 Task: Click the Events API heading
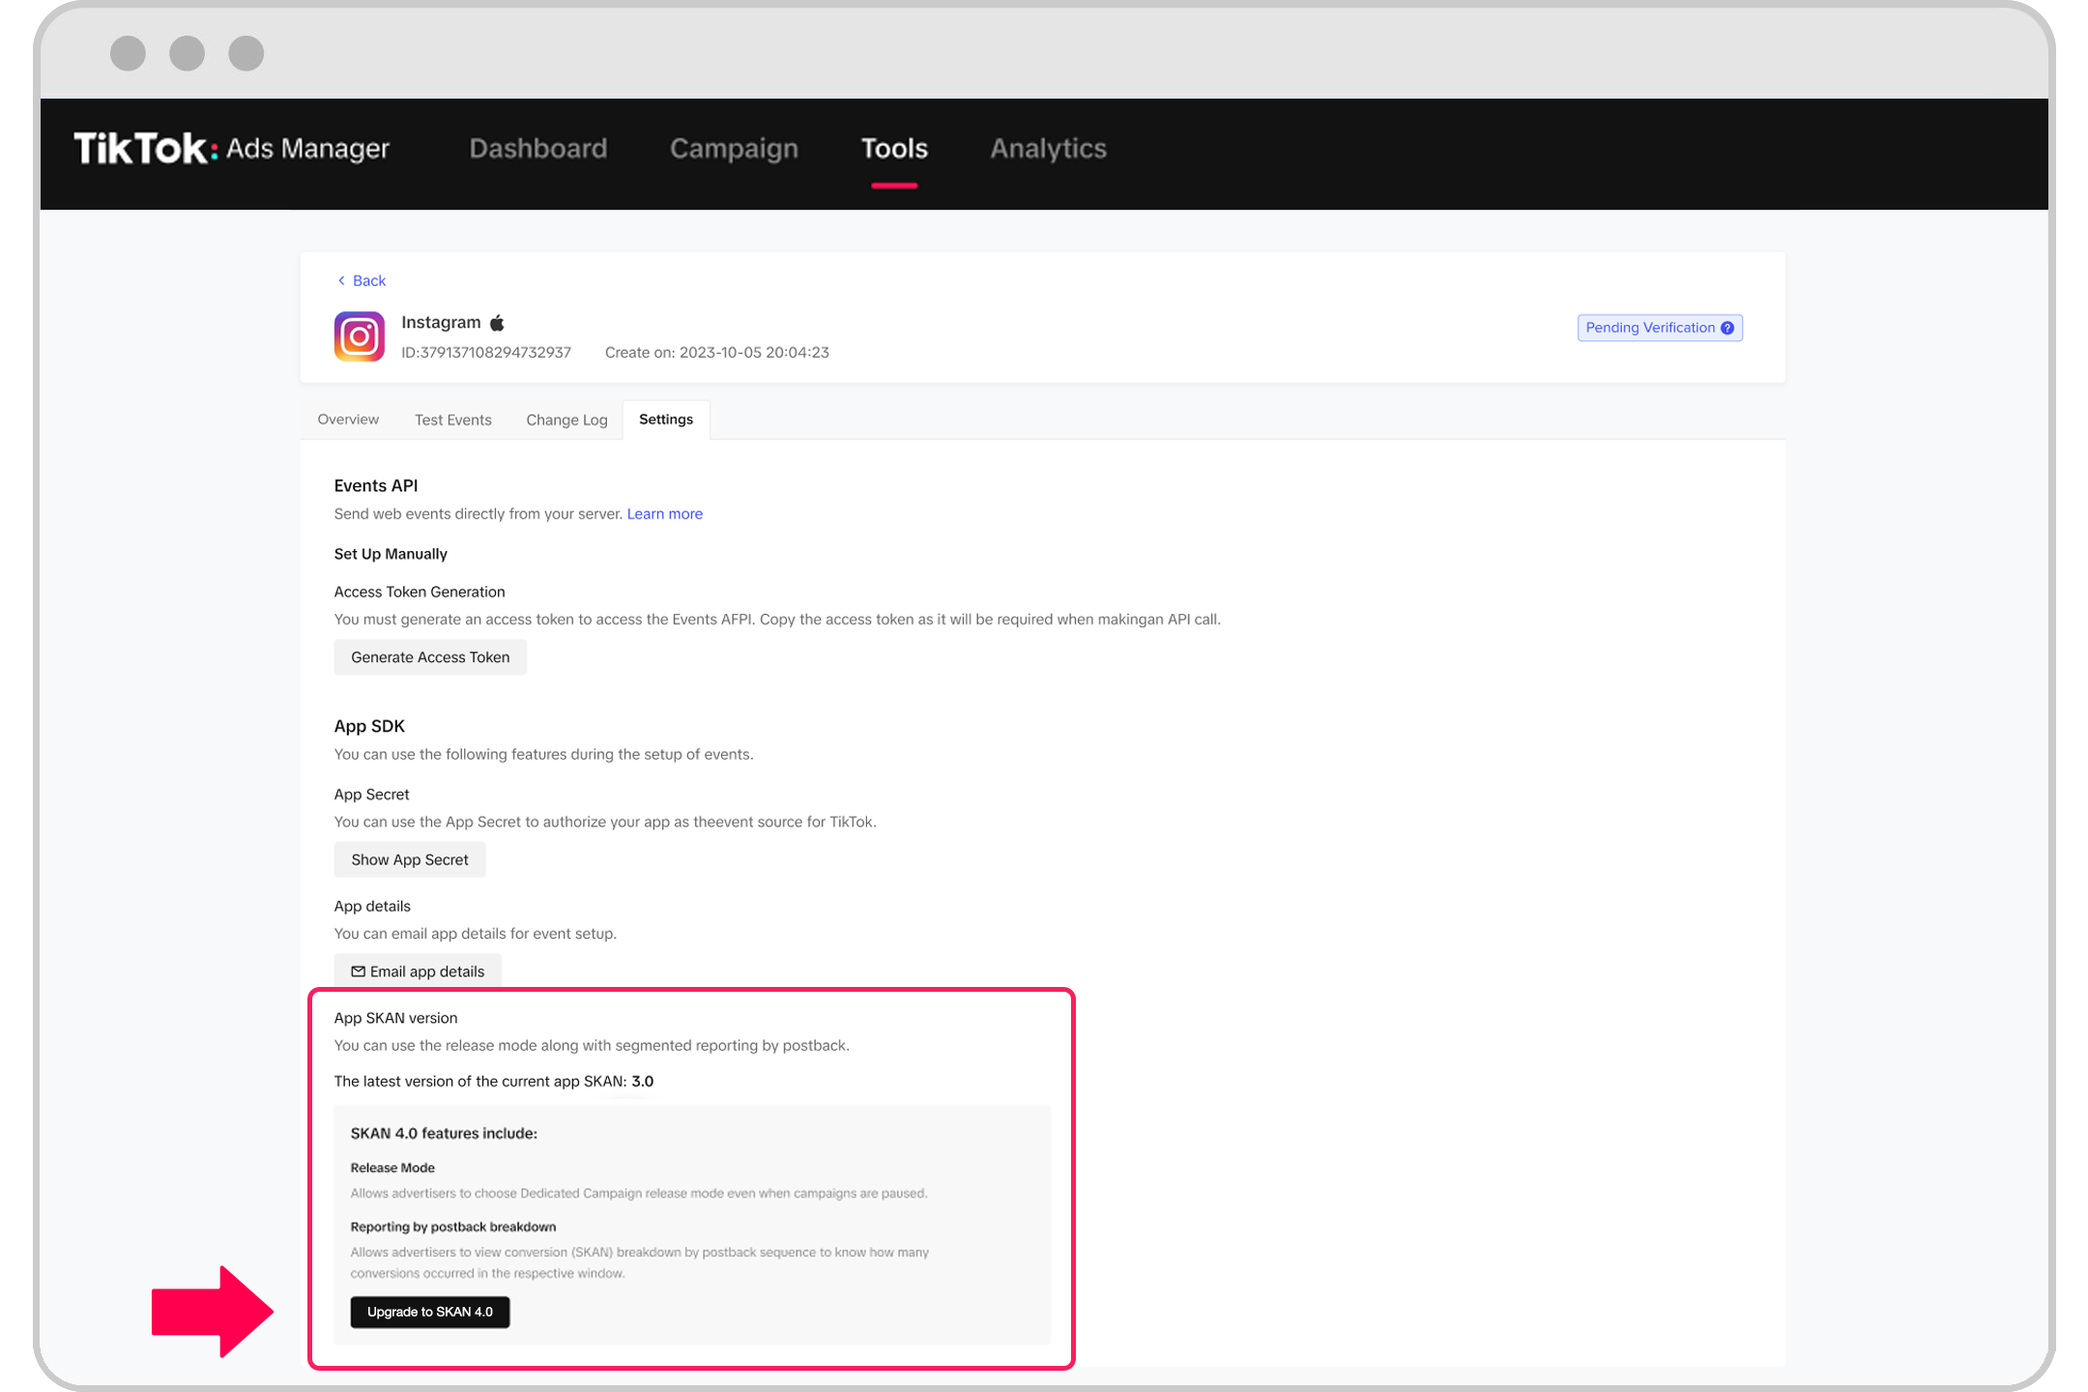click(376, 485)
